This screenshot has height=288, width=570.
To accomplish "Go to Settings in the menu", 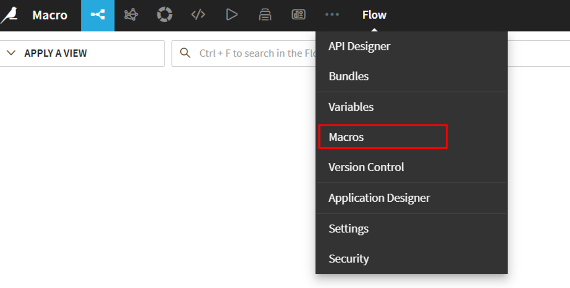I will point(349,229).
